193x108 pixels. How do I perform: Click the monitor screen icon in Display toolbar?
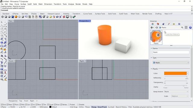click(x=67, y=17)
